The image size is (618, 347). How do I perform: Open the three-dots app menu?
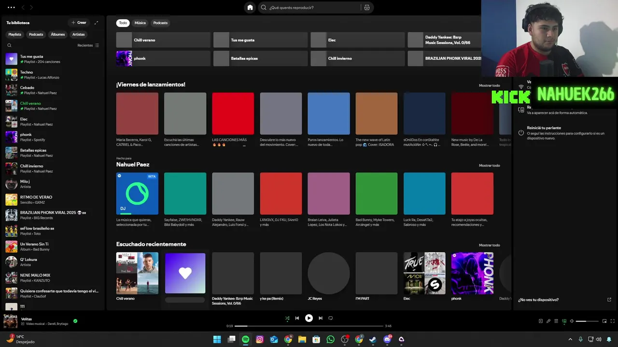coord(11,7)
